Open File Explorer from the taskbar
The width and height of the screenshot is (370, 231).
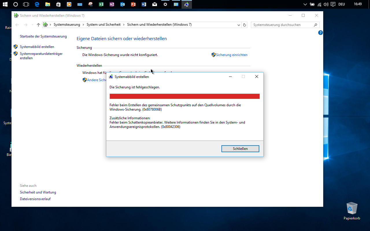tap(47, 4)
